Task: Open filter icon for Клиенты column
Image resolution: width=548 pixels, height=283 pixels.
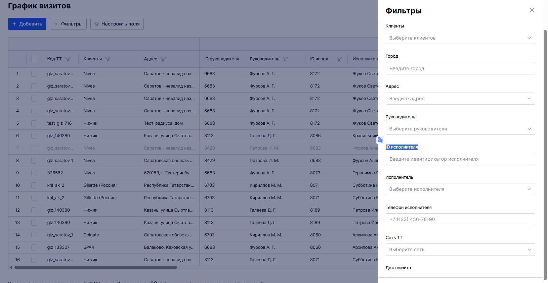Action: tap(108, 59)
